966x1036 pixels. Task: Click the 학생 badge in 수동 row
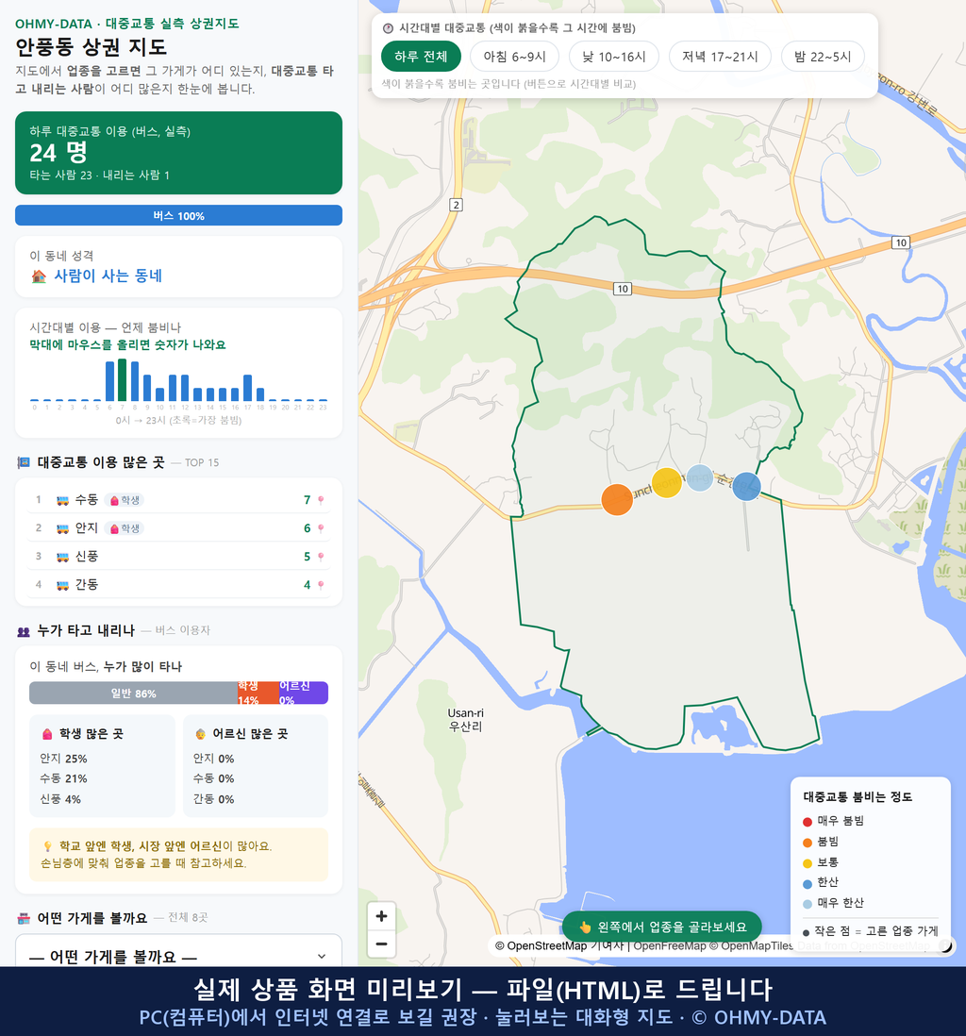(125, 500)
